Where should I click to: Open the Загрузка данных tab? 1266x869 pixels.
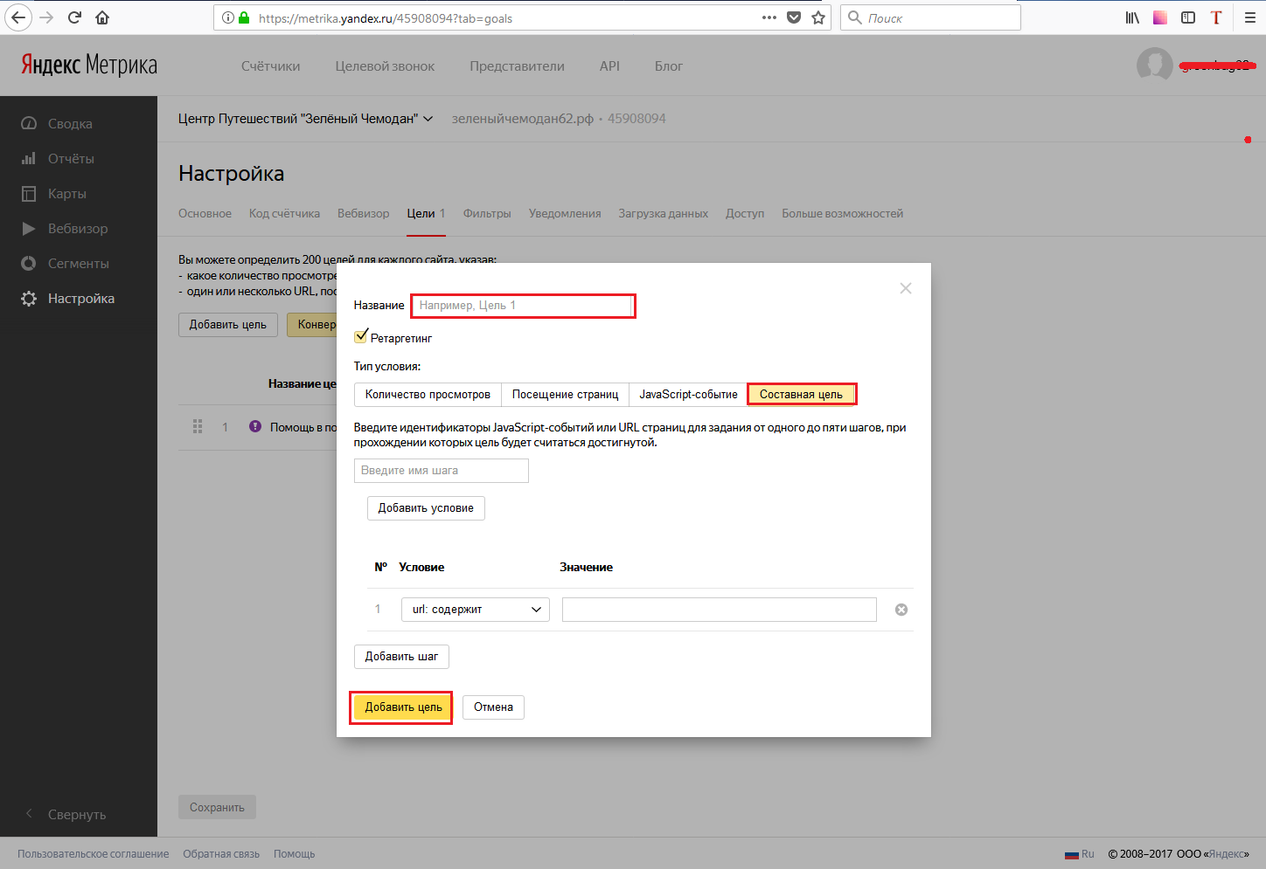click(663, 213)
